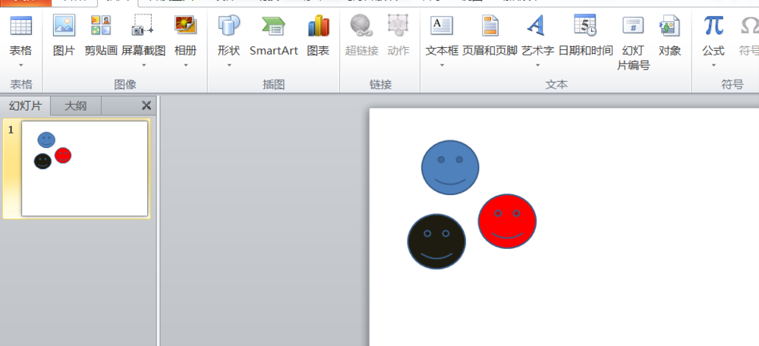Expand the 相册 dropdown arrow
Viewport: 759px width, 346px height.
coord(185,64)
